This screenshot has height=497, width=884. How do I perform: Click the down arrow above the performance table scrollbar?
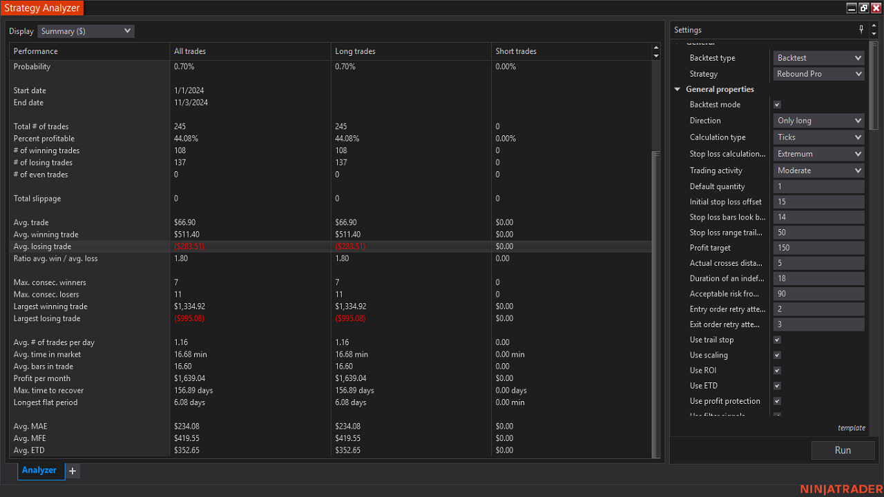[x=656, y=55]
